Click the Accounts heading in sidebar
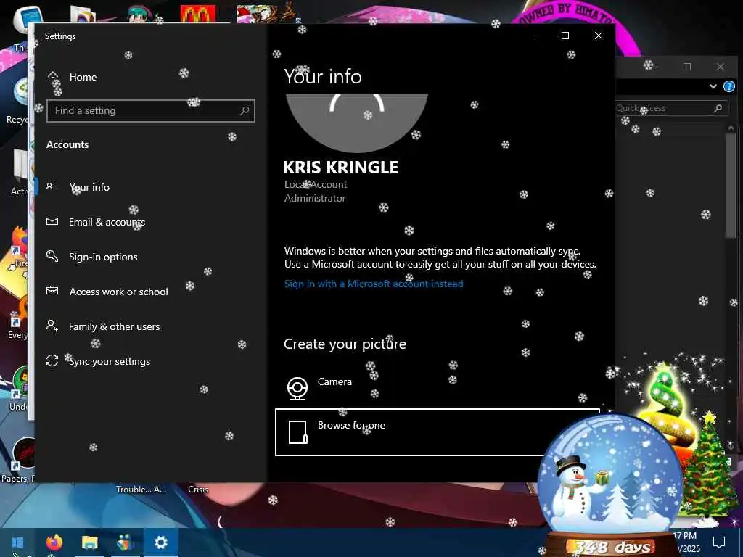This screenshot has height=557, width=743. point(67,144)
